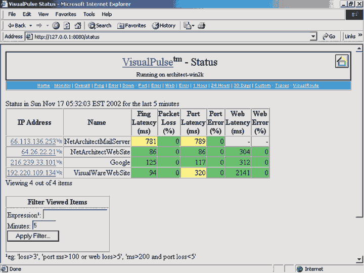The height and width of the screenshot is (273, 364).
Task: Click the vertical scrollbar down arrow
Action: (x=359, y=260)
